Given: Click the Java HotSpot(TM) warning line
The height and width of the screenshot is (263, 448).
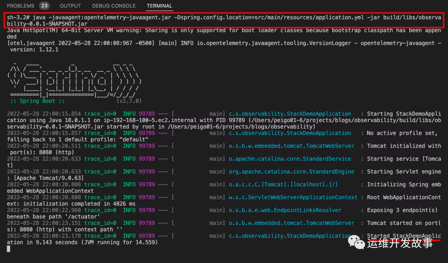Looking at the screenshot, I should tap(224, 30).
